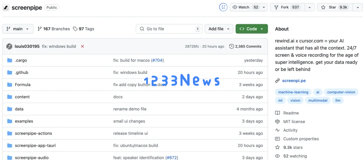Open pull request #704 link
This screenshot has width=363, height=160.
coord(157,61)
